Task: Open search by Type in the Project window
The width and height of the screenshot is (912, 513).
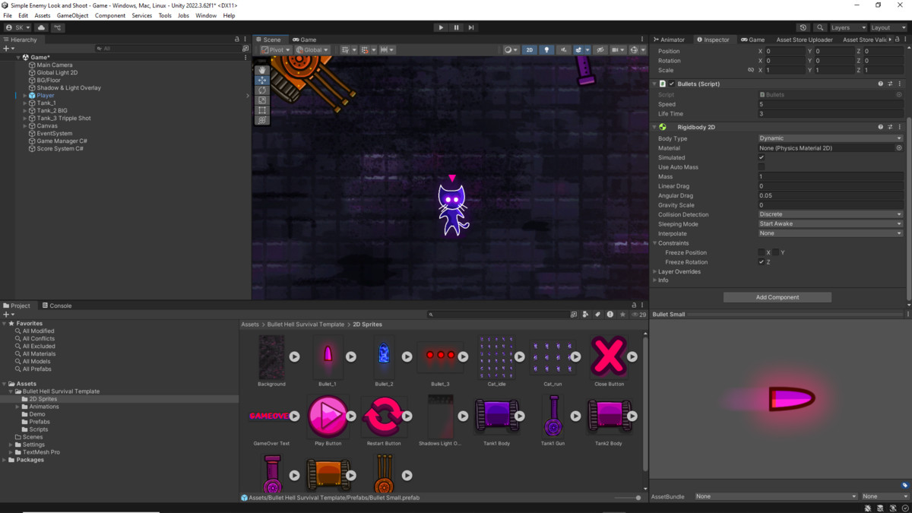Action: point(585,314)
